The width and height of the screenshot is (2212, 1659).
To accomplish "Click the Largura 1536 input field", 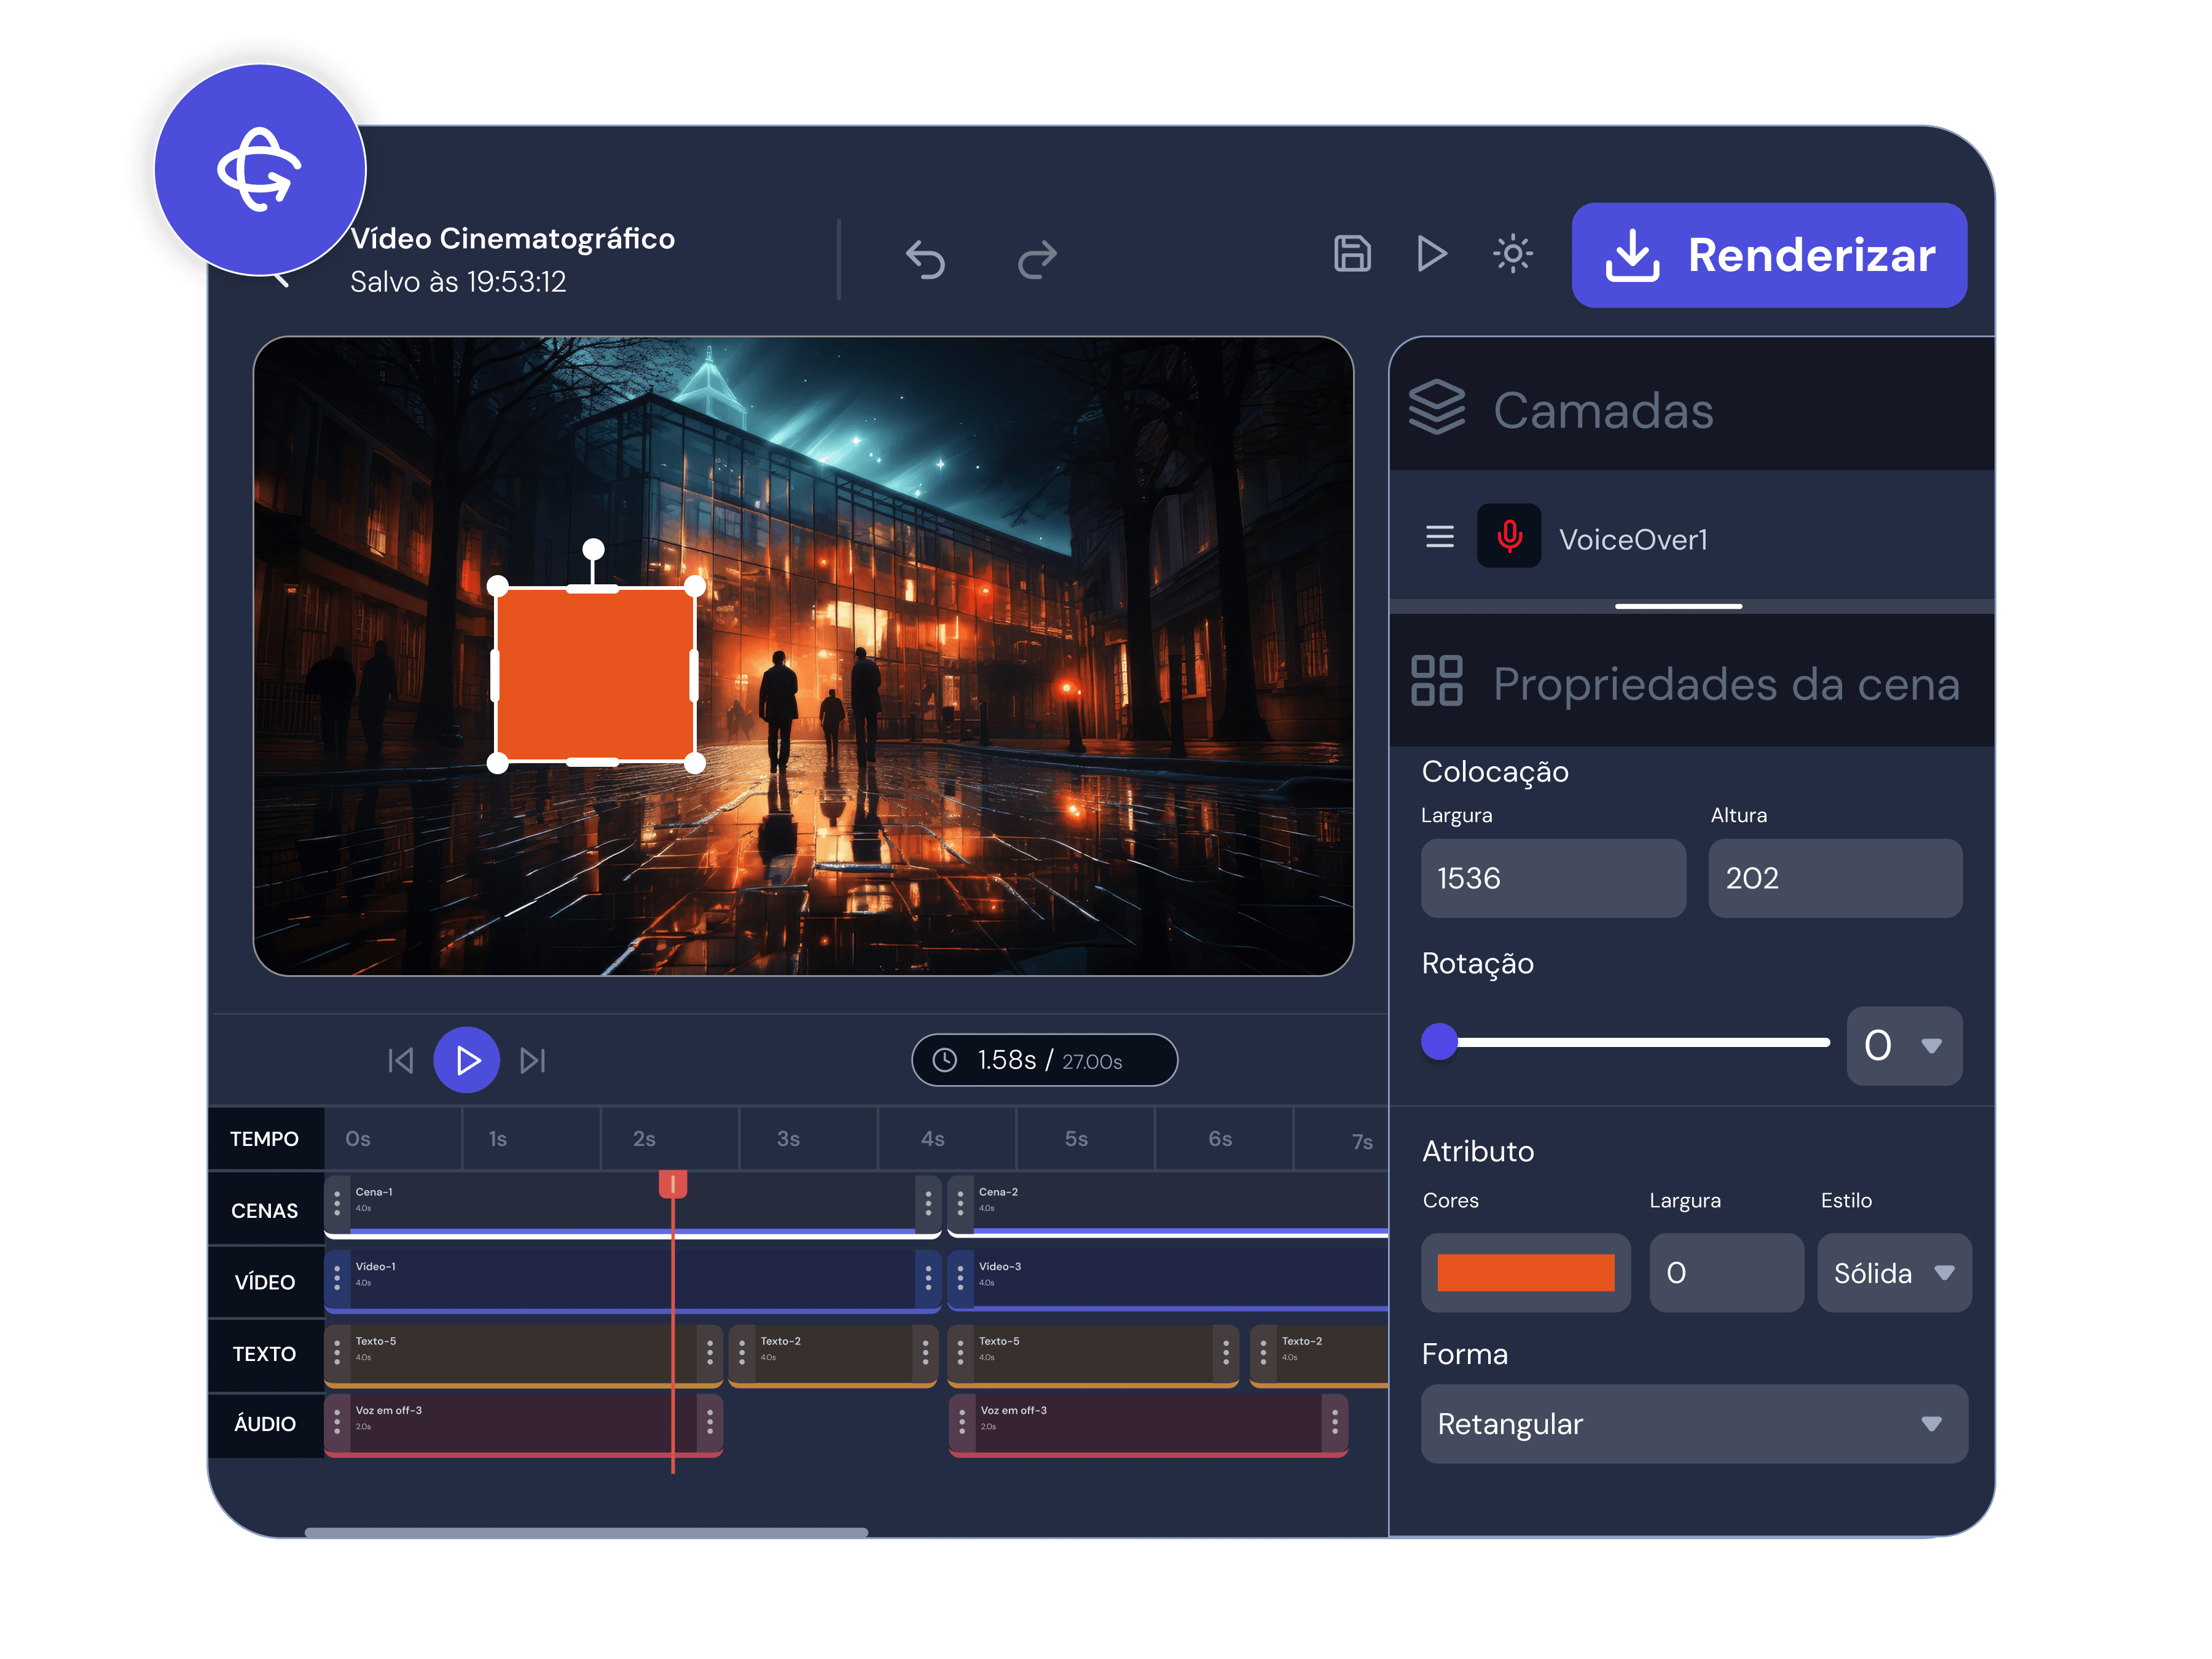I will click(x=1553, y=878).
